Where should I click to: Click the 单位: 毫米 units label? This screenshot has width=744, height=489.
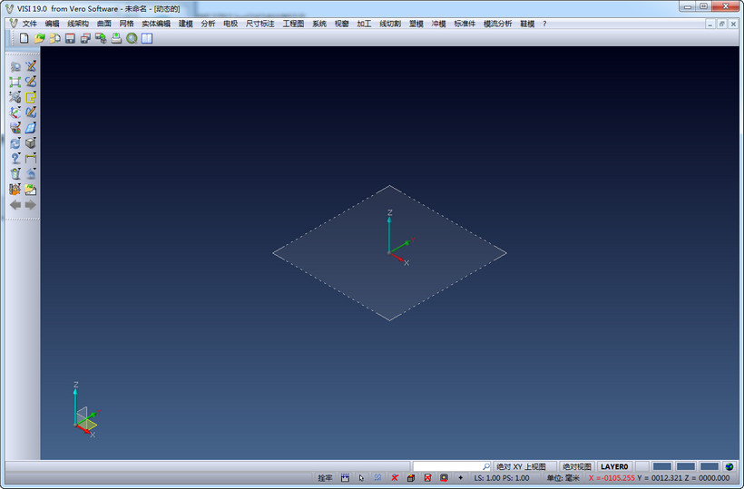pyautogui.click(x=563, y=478)
